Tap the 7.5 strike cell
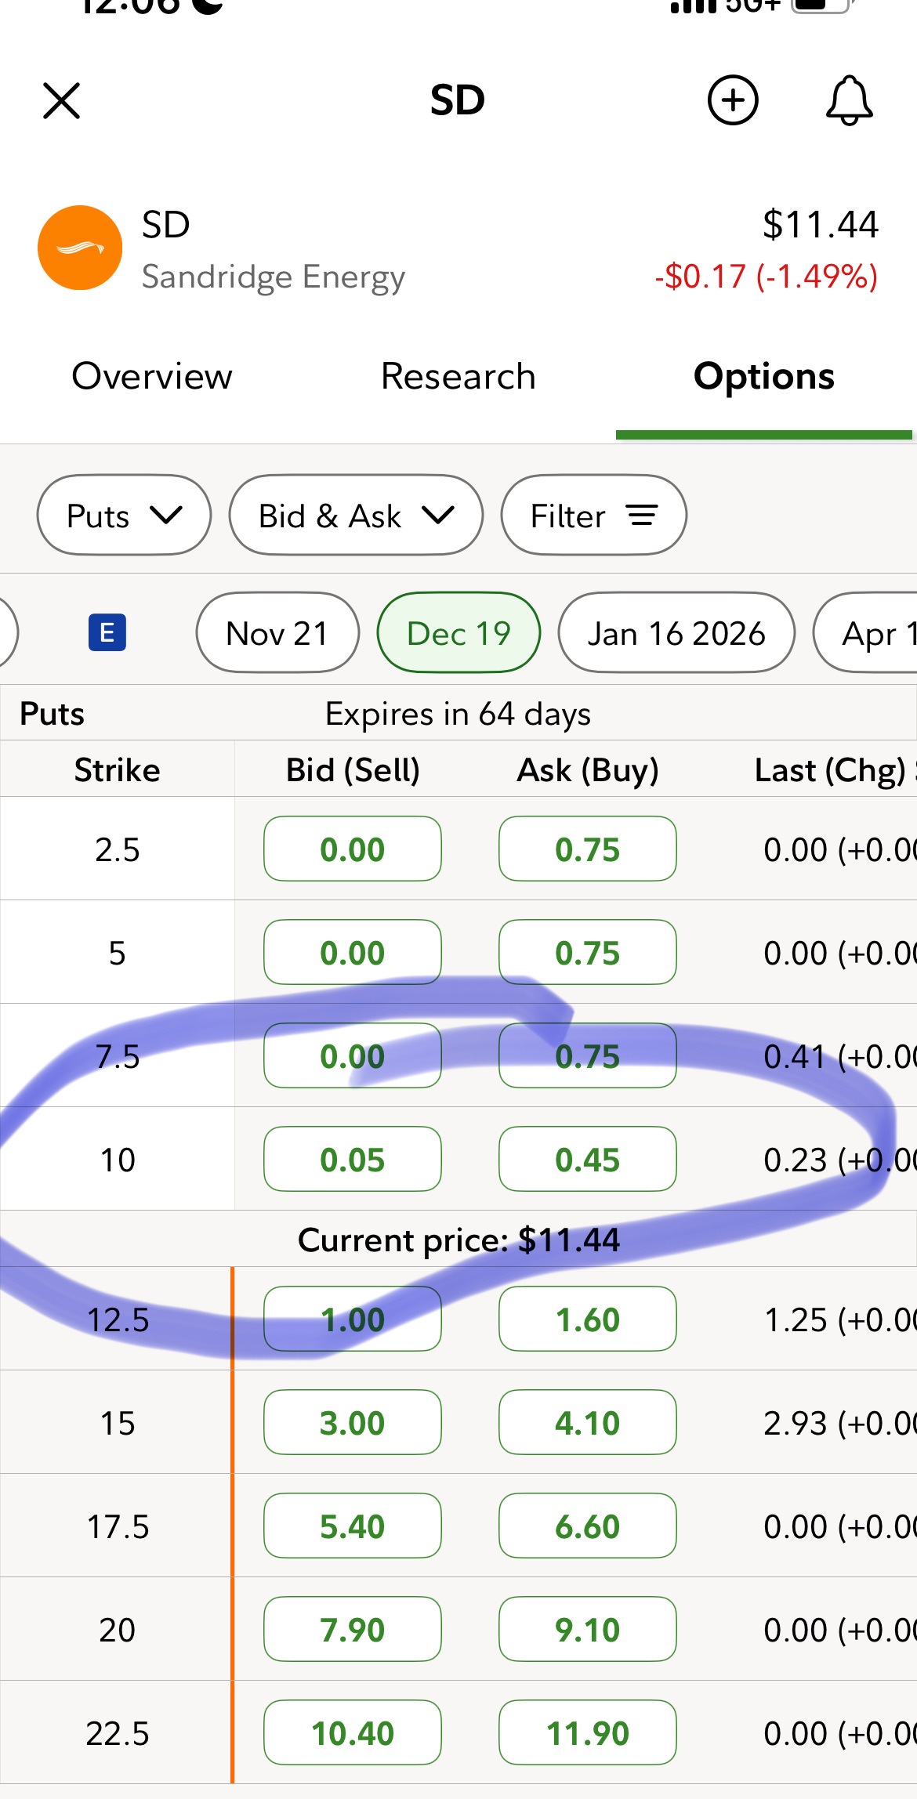 point(118,1056)
